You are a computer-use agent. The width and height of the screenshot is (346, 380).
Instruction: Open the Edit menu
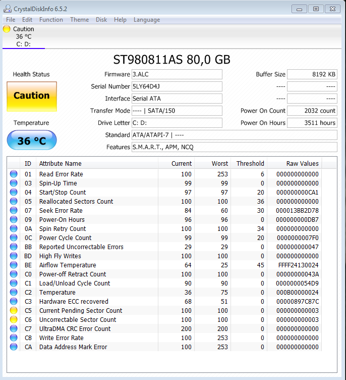coord(27,20)
